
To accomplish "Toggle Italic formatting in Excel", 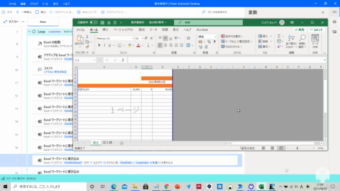I will click(x=104, y=45).
